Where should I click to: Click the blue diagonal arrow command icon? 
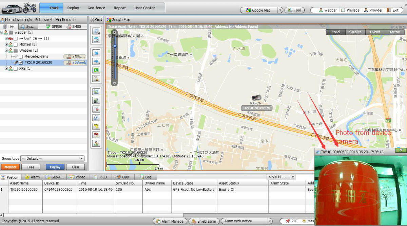(x=96, y=53)
